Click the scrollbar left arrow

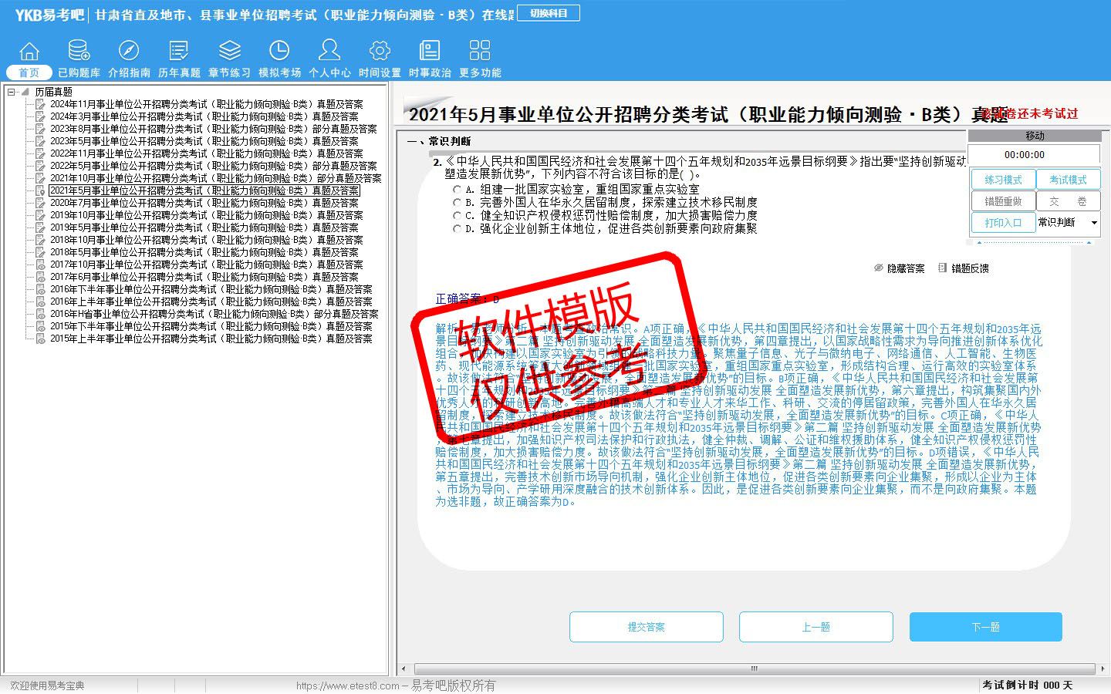[404, 669]
